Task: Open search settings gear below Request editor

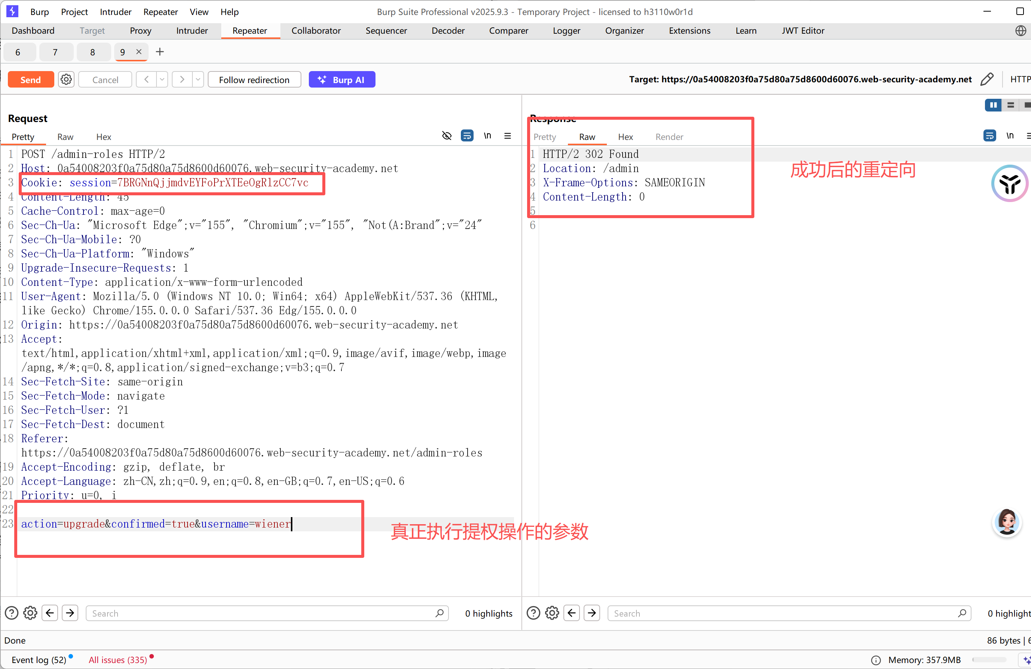Action: click(x=30, y=613)
